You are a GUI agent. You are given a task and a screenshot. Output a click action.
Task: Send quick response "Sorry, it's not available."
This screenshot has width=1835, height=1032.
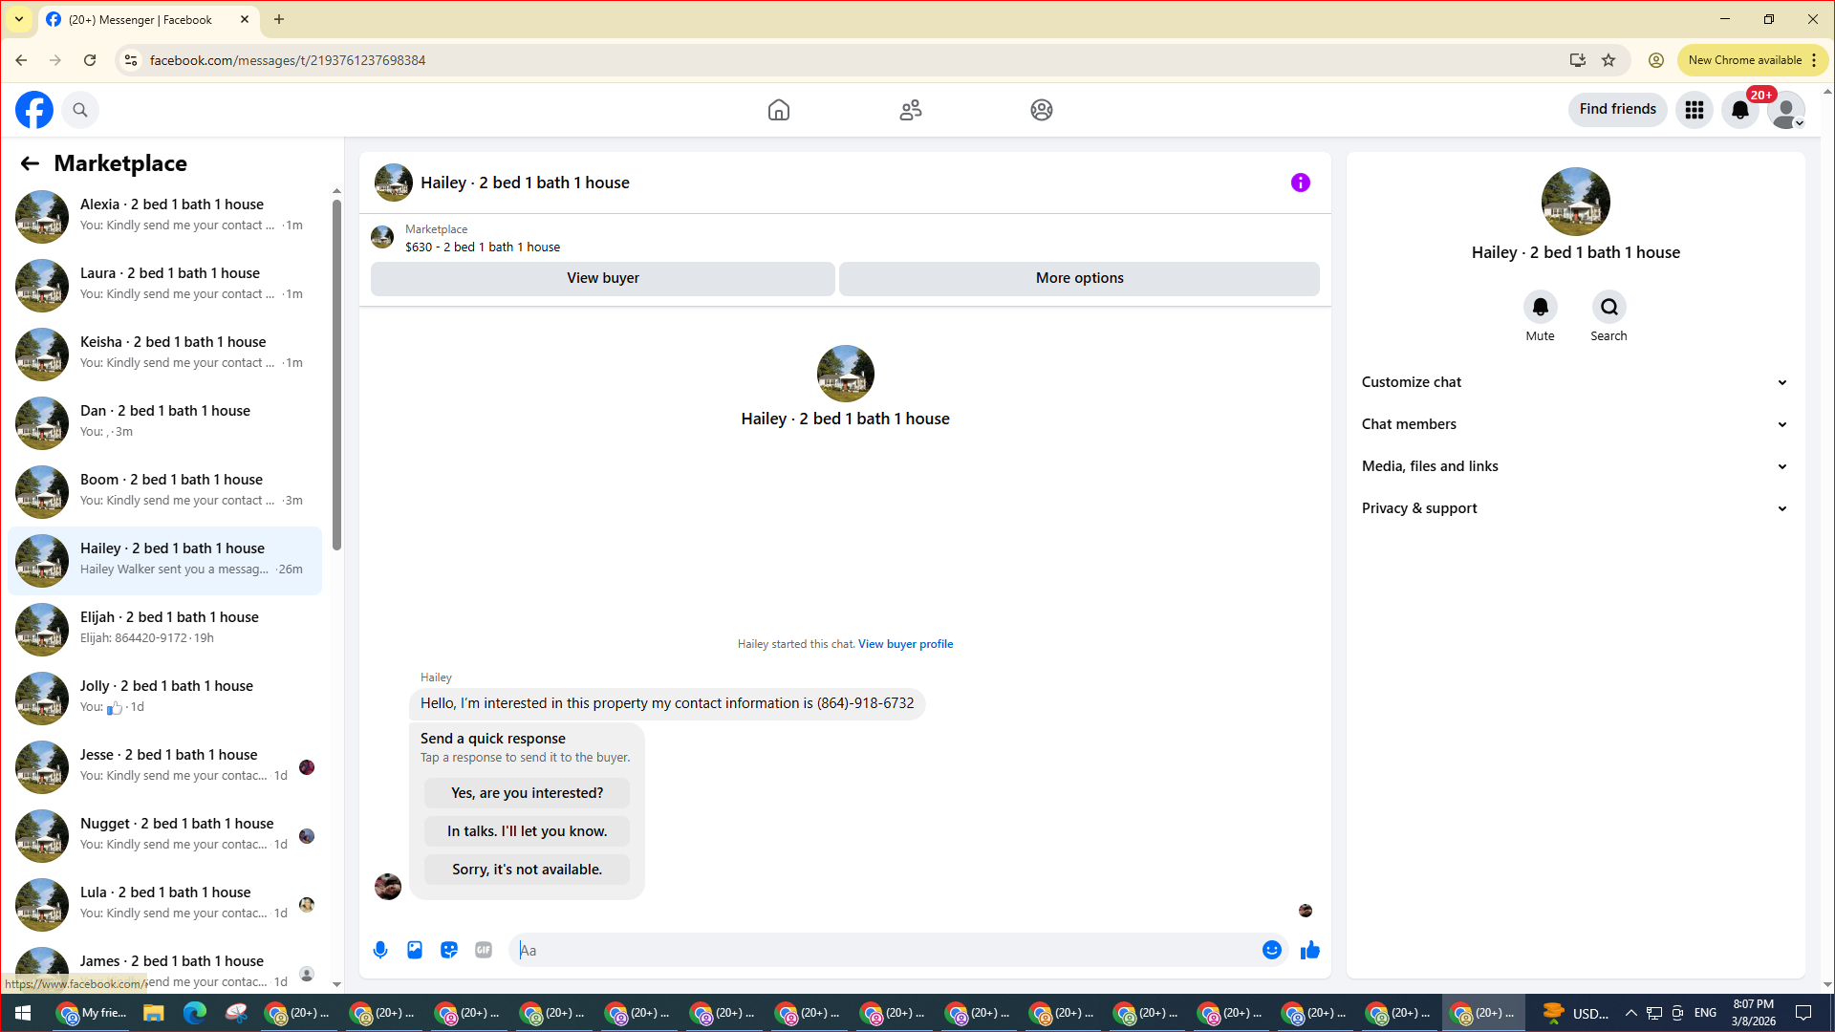pos(527,870)
